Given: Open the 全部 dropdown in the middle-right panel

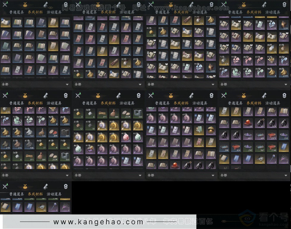Looking at the screenshot, I should coord(286,176).
